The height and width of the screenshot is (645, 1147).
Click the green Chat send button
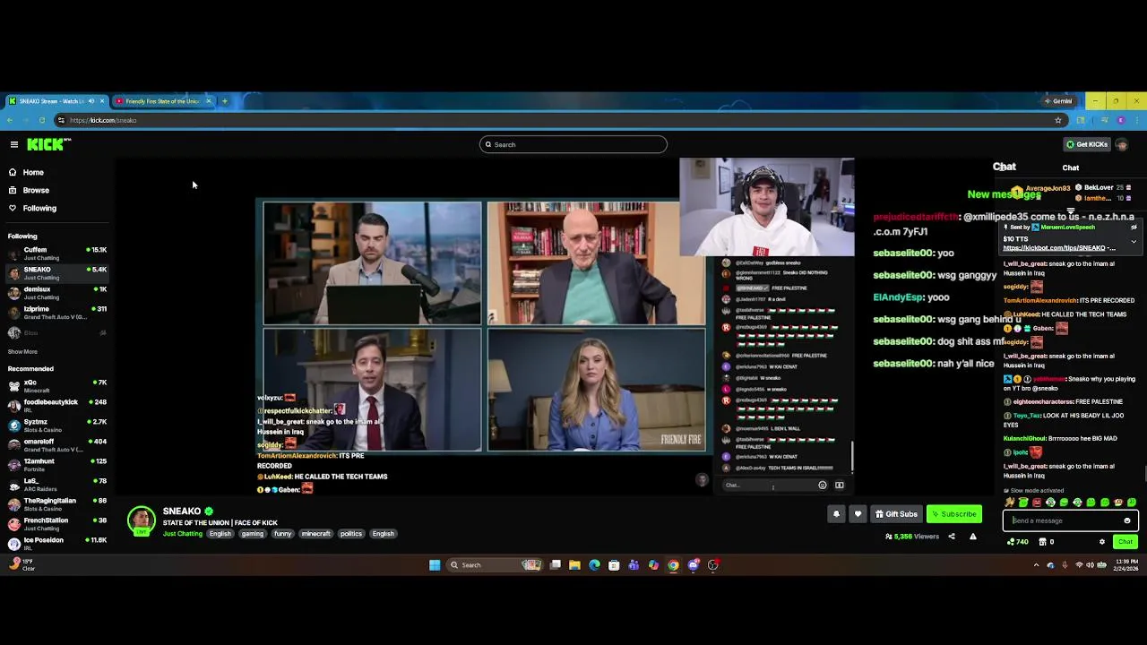click(1125, 542)
